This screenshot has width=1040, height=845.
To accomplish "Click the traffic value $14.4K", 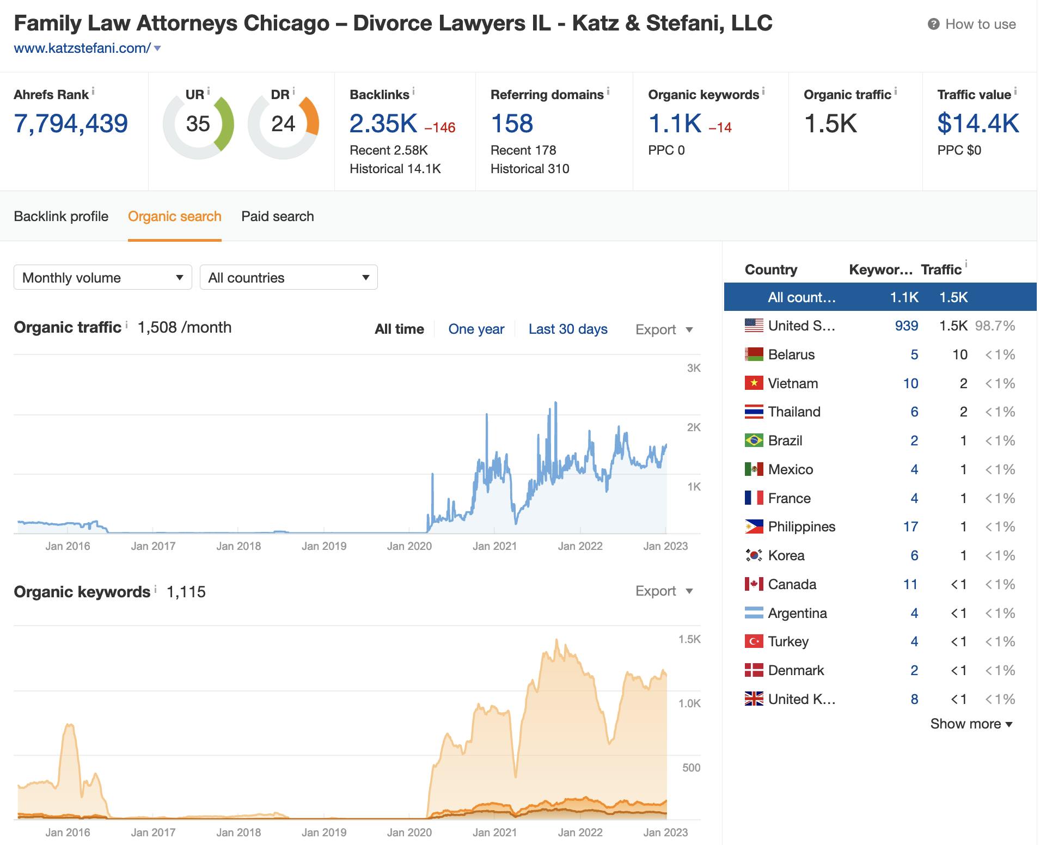I will pyautogui.click(x=978, y=124).
